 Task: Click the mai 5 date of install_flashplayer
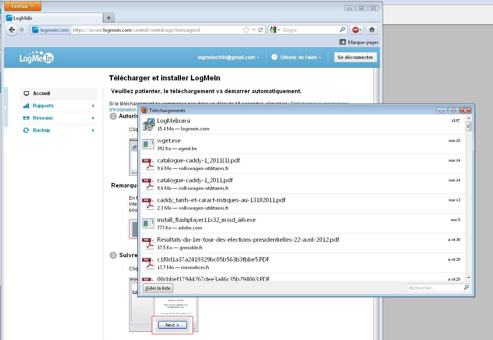point(455,220)
